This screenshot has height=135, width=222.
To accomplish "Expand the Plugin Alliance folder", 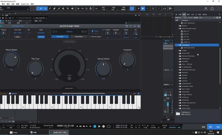I will coord(179,94).
